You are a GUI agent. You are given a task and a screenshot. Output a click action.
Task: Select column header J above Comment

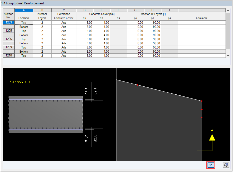pos(202,10)
